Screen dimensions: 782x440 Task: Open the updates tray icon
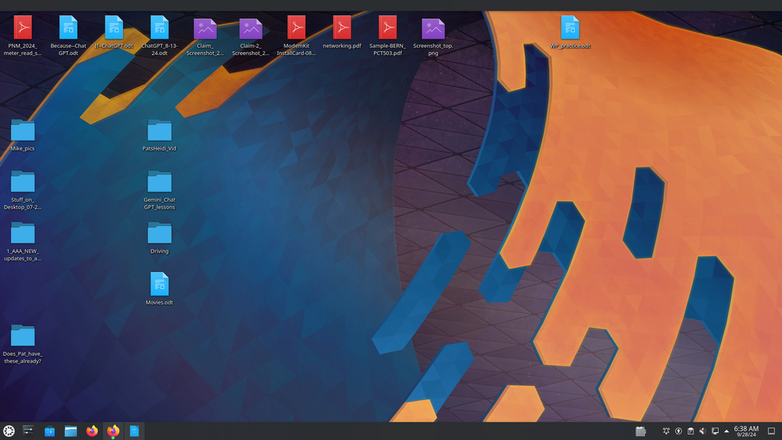click(678, 431)
